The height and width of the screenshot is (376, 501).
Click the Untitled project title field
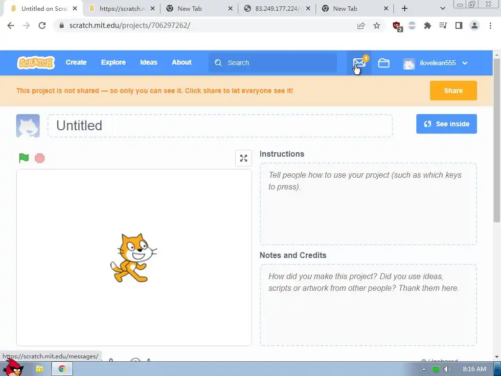tap(220, 126)
